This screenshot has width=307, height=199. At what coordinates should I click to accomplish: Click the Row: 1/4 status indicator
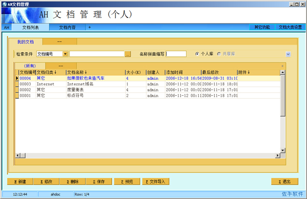click(x=82, y=194)
